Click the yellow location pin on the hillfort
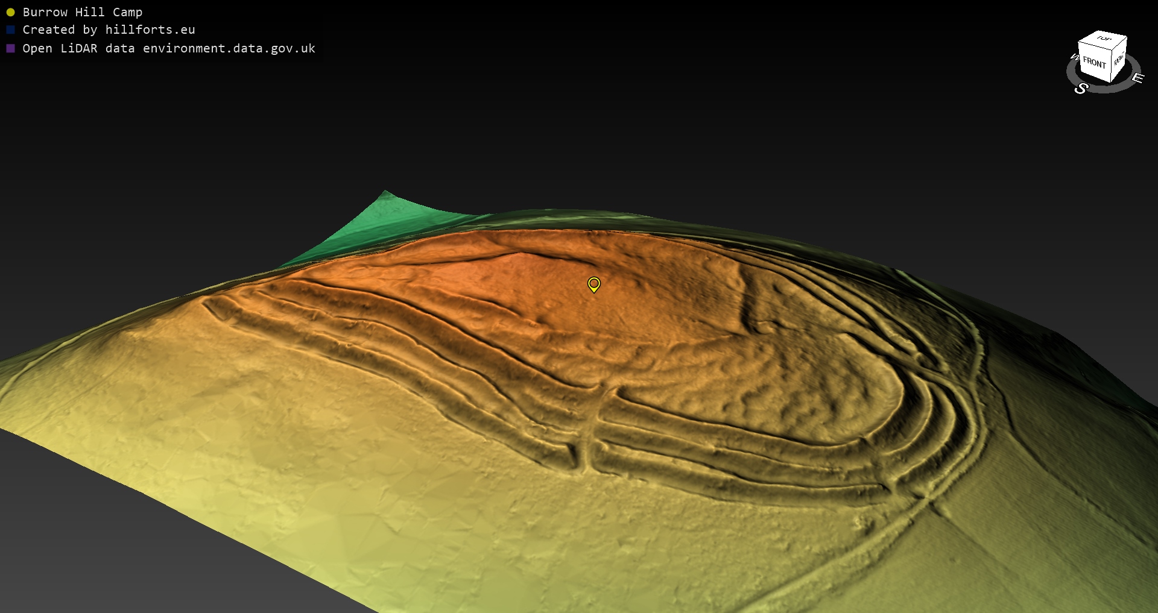Screen dimensions: 1158x613 593,284
